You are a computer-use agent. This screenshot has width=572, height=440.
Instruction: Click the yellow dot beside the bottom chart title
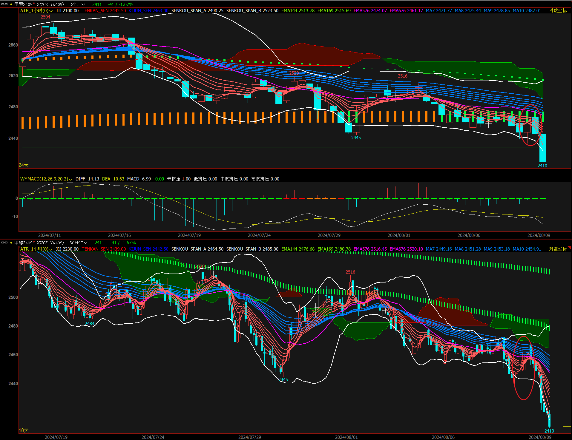click(x=11, y=243)
